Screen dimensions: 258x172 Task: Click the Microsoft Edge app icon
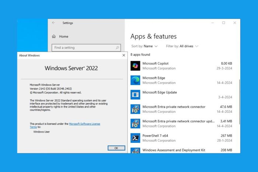tap(135, 80)
